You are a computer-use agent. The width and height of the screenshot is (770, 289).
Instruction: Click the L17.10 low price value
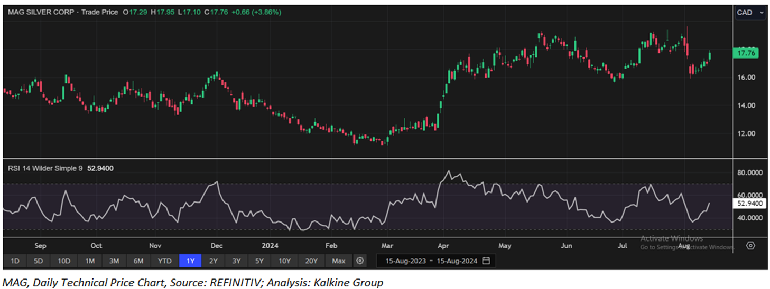191,12
